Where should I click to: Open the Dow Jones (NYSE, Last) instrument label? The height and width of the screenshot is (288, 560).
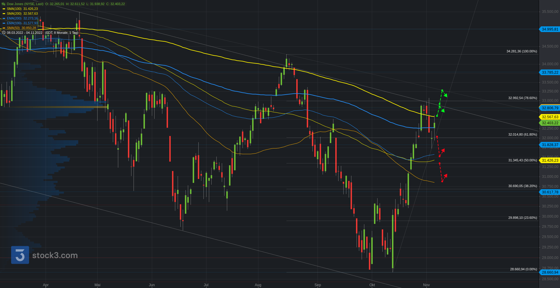25,4
